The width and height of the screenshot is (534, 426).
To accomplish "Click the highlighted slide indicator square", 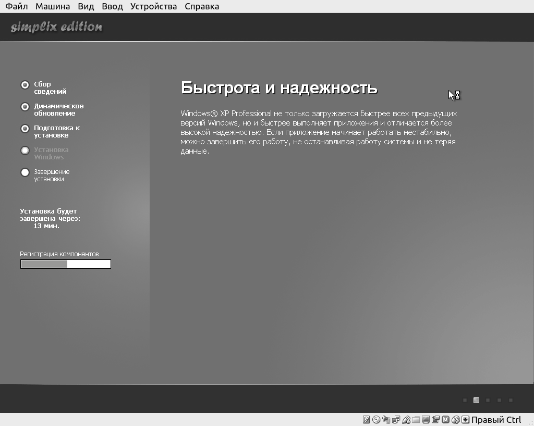I will click(476, 400).
